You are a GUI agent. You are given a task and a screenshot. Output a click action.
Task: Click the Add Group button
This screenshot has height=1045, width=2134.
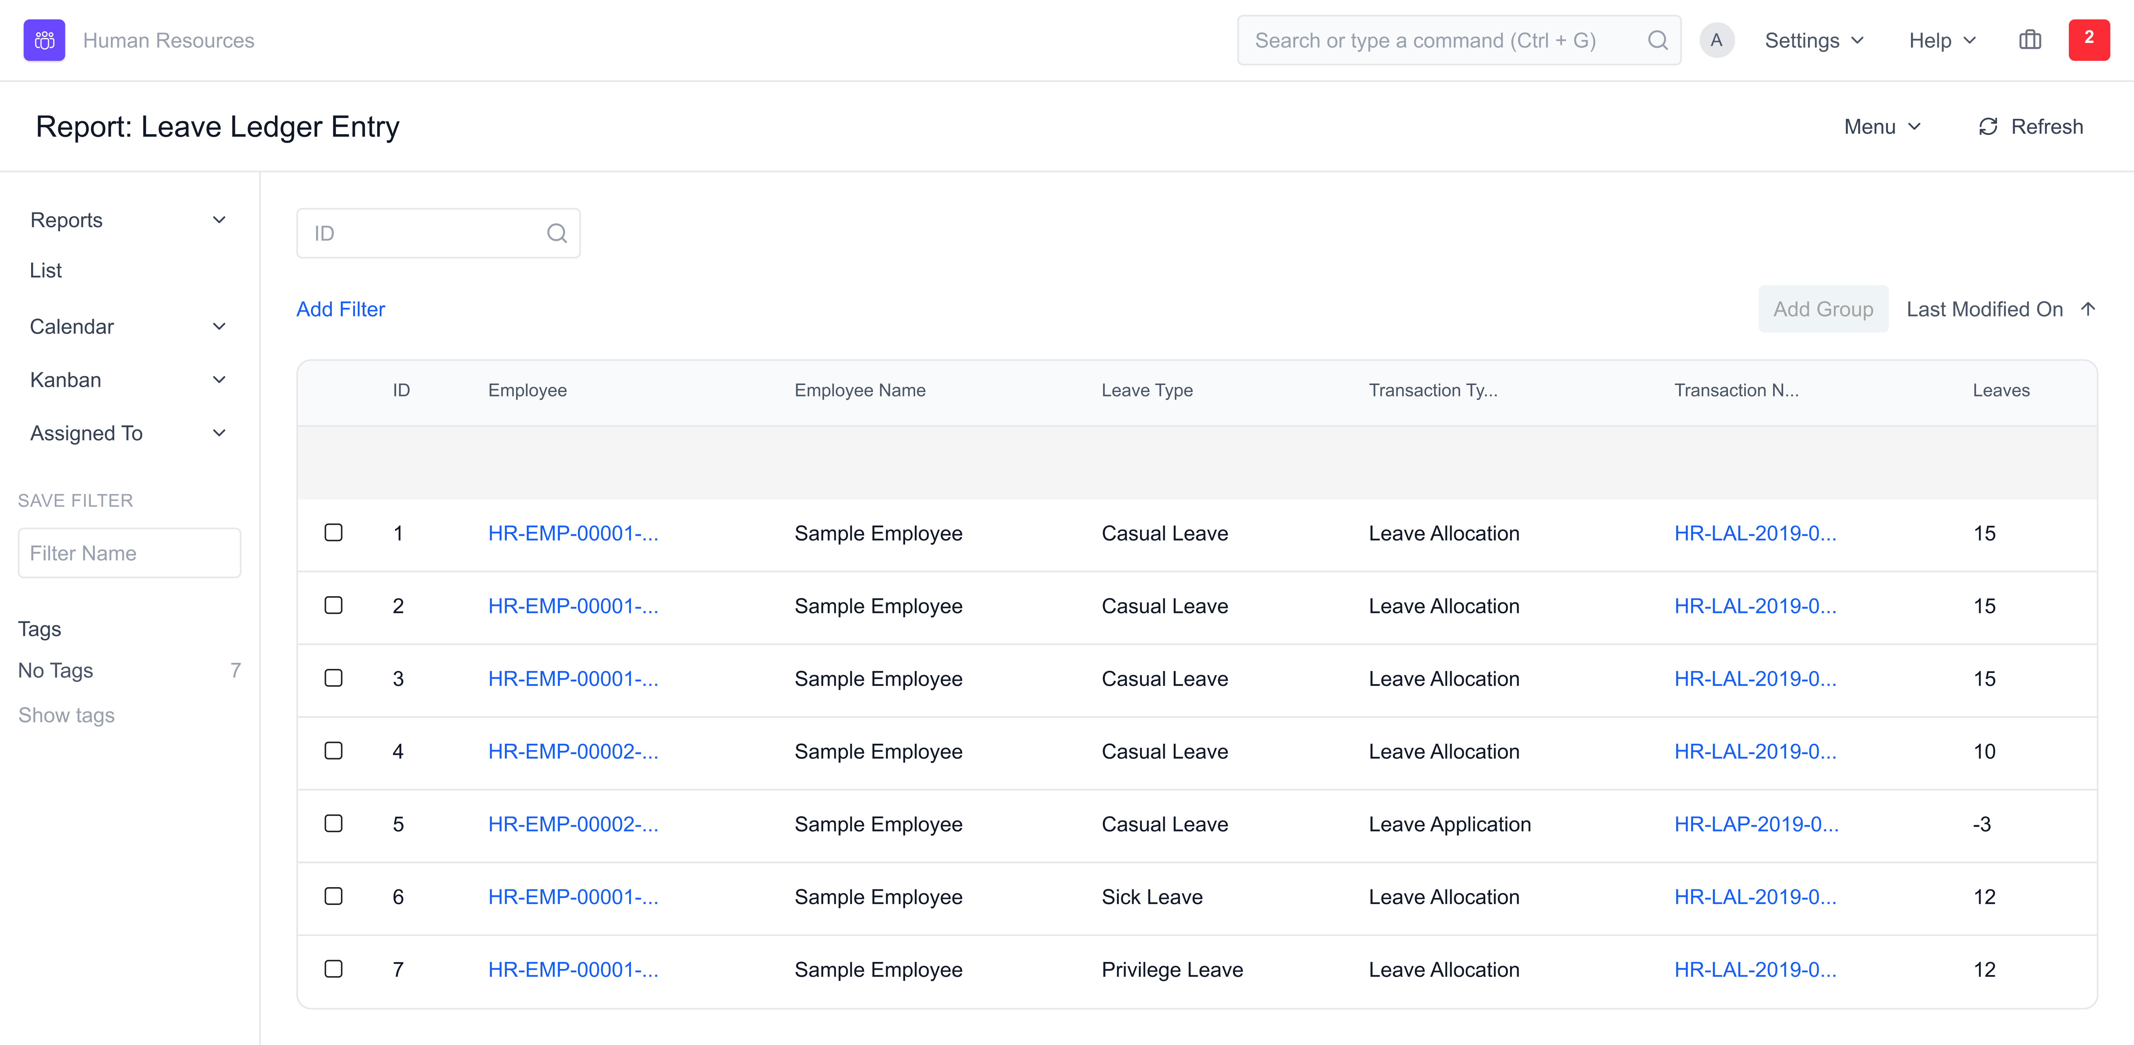click(x=1823, y=308)
